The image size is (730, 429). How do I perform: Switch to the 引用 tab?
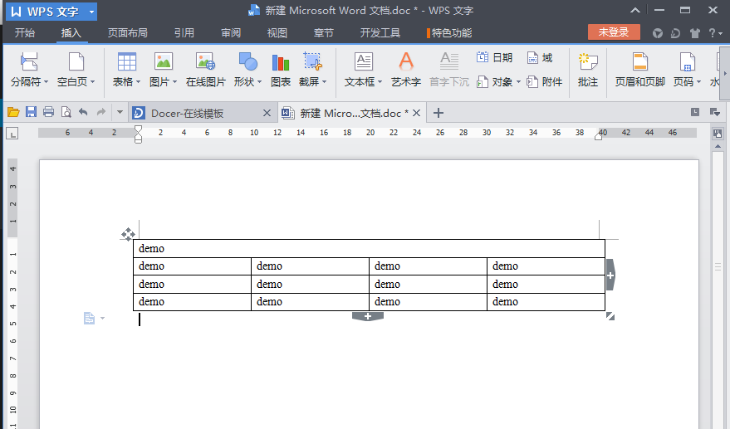[x=184, y=33]
